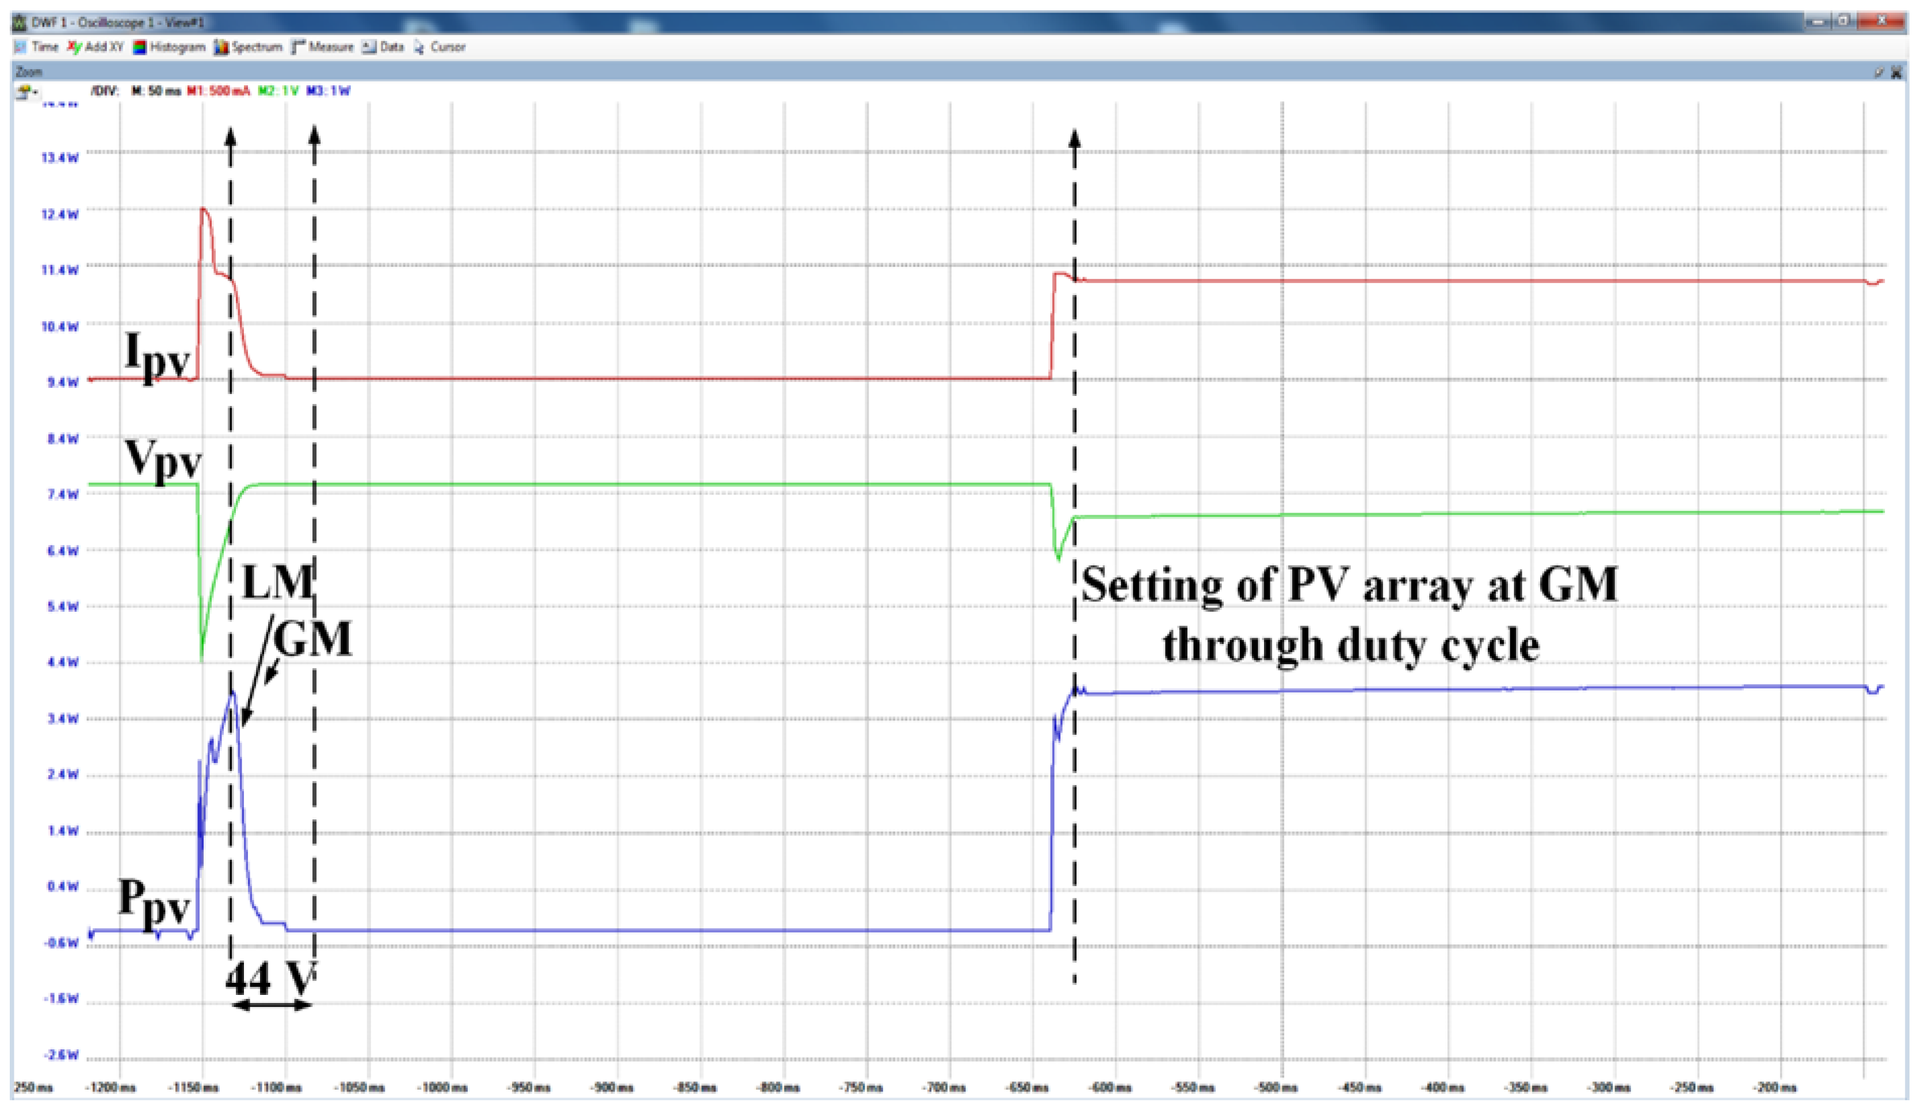Enable the Cursor tool
The image size is (1921, 1110).
(440, 47)
